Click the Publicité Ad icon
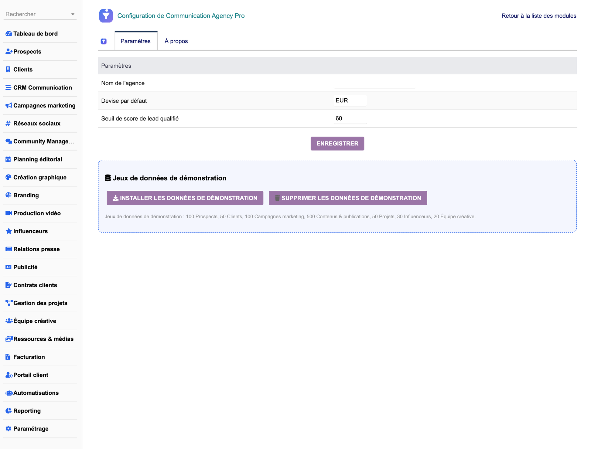 point(8,267)
